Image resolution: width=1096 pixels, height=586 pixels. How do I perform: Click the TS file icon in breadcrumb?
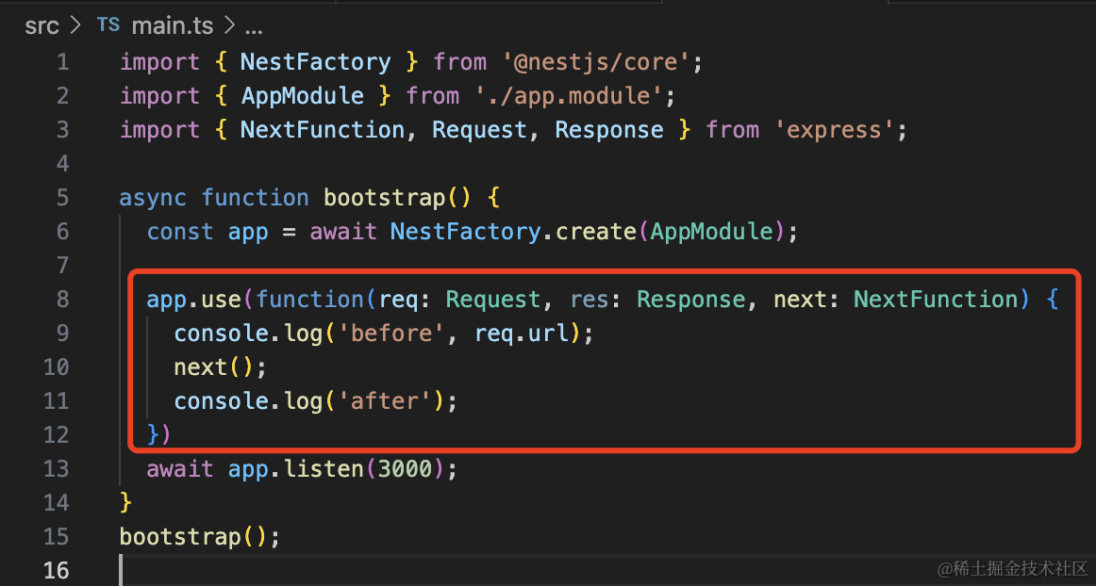tap(108, 25)
